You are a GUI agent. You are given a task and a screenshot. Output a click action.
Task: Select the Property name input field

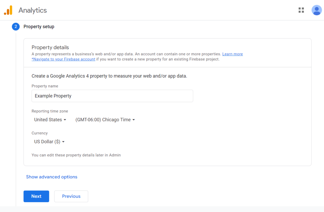tap(112, 96)
